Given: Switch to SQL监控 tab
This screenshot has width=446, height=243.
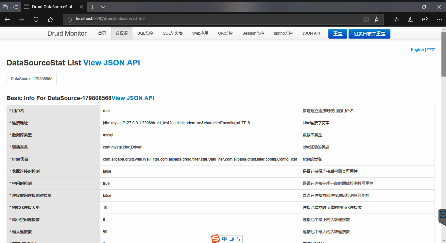Looking at the screenshot, I should point(145,33).
